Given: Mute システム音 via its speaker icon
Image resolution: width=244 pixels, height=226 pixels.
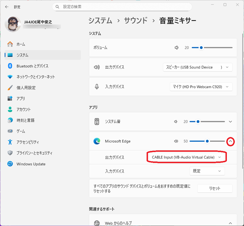Looking at the screenshot, I should pos(176,122).
